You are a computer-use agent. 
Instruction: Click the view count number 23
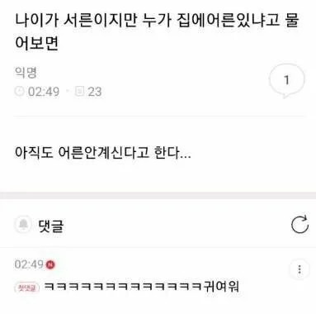(95, 91)
